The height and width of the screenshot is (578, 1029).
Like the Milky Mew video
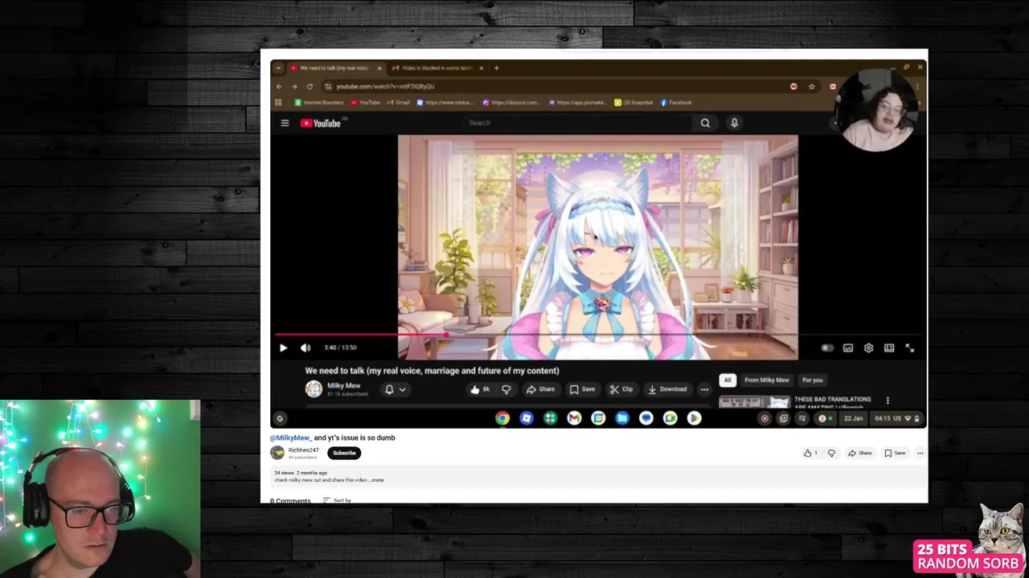click(480, 389)
